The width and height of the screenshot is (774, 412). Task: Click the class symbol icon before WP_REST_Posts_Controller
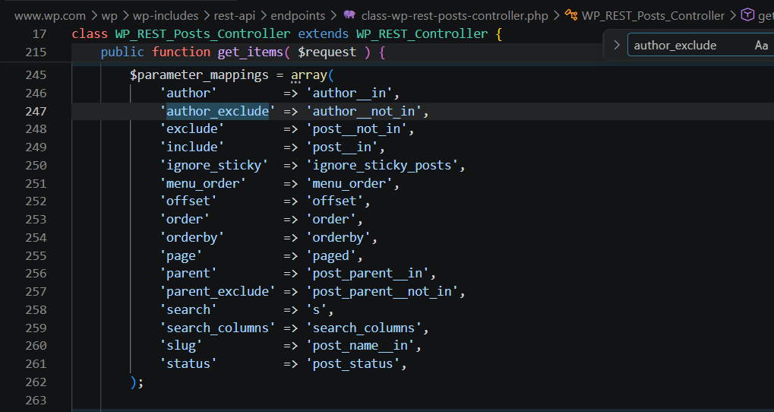point(571,14)
